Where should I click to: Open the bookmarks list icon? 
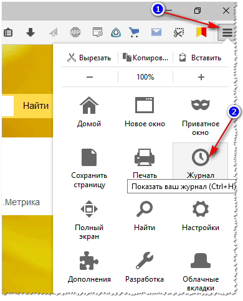coord(8,32)
